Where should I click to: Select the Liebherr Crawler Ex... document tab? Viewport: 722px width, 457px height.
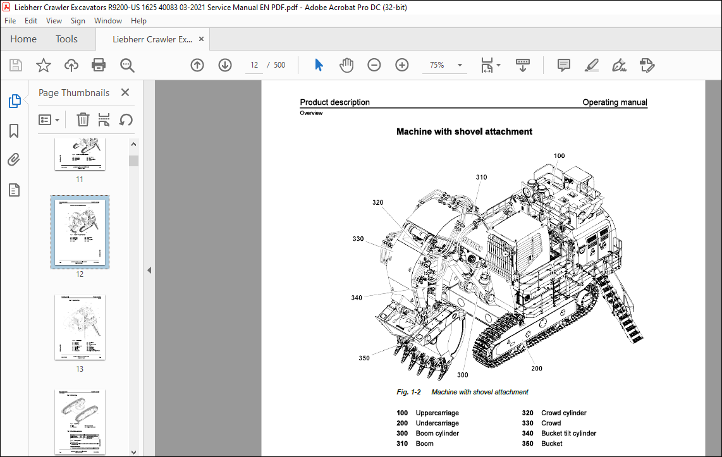coord(152,39)
